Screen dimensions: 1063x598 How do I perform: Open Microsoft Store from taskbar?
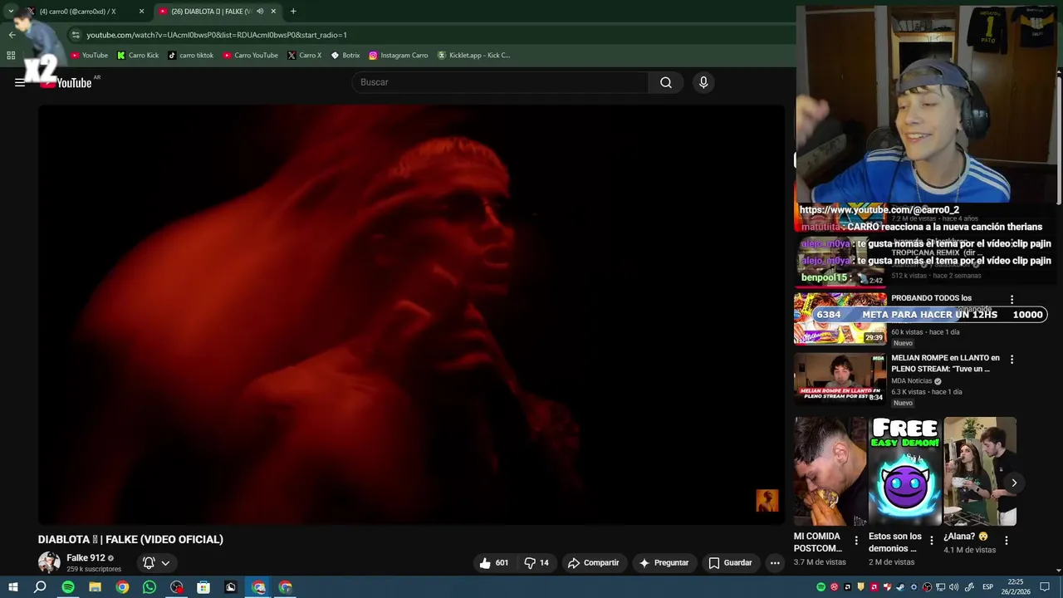point(203,587)
